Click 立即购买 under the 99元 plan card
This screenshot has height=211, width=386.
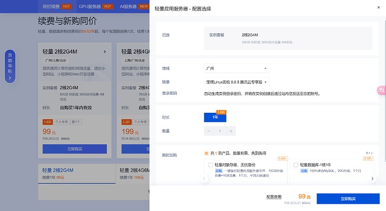pyautogui.click(x=74, y=149)
